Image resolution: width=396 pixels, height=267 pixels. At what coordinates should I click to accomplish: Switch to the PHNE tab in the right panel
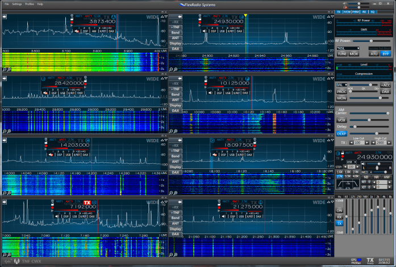(x=355, y=12)
